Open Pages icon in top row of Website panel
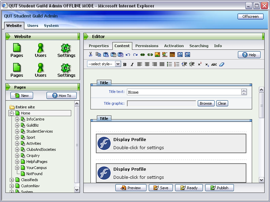This screenshot has height=202, width=270. [x=17, y=50]
